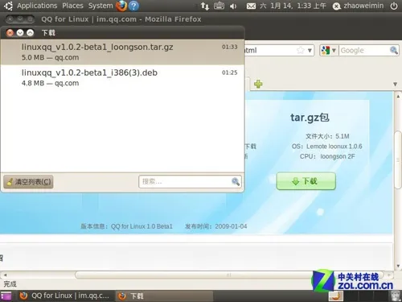Click the keyboard indicator icon

(219, 6)
